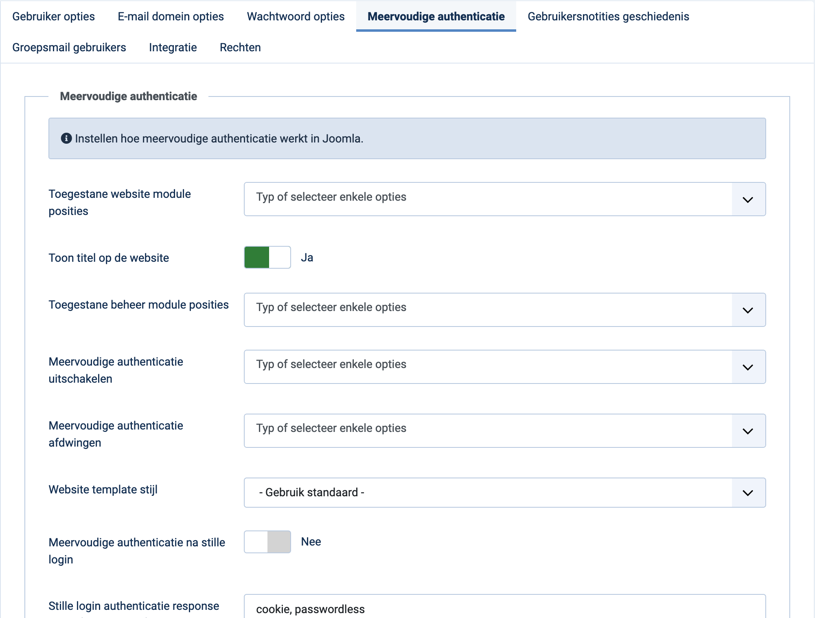Open the Website template stijl dropdown
Screen dimensions: 815x618
505,493
